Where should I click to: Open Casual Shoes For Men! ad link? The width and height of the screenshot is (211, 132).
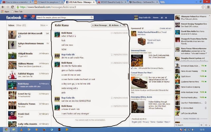(142, 73)
